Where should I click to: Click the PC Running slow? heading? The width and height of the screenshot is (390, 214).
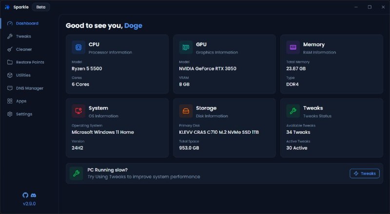pyautogui.click(x=107, y=170)
